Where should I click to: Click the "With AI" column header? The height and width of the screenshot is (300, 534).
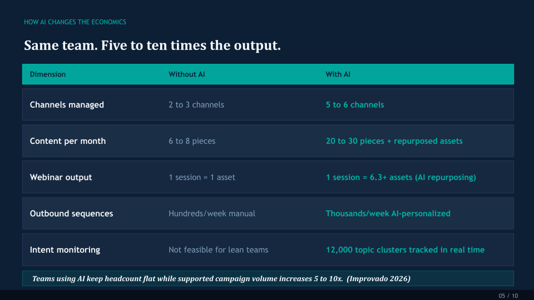click(338, 74)
